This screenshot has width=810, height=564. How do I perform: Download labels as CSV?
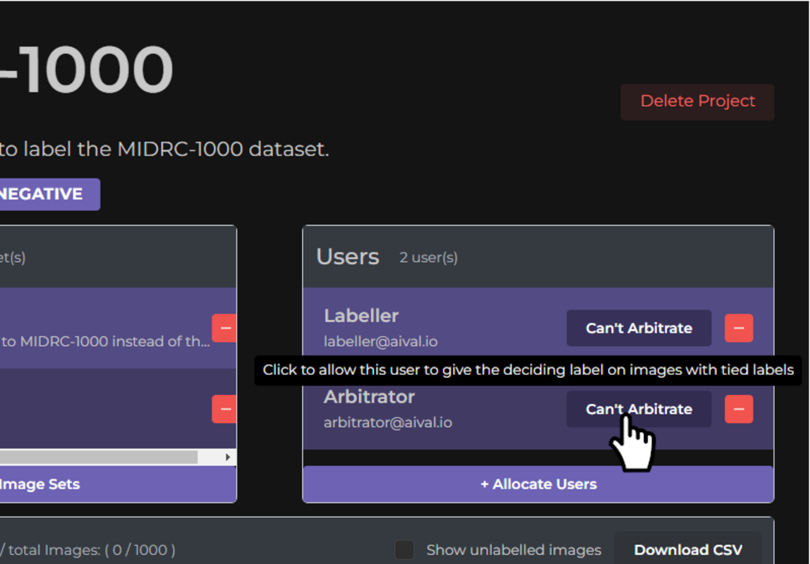(x=688, y=550)
